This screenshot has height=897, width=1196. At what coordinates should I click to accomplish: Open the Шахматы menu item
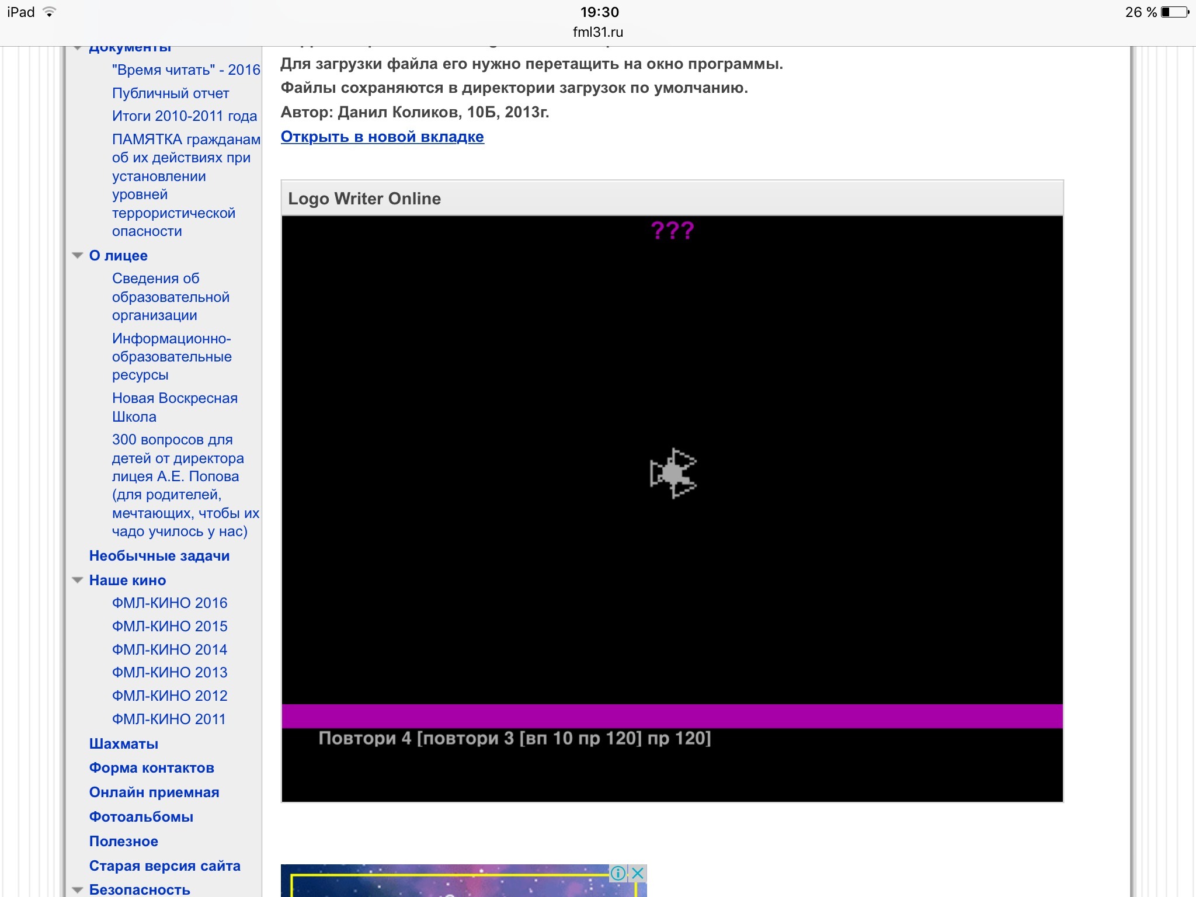coord(124,744)
